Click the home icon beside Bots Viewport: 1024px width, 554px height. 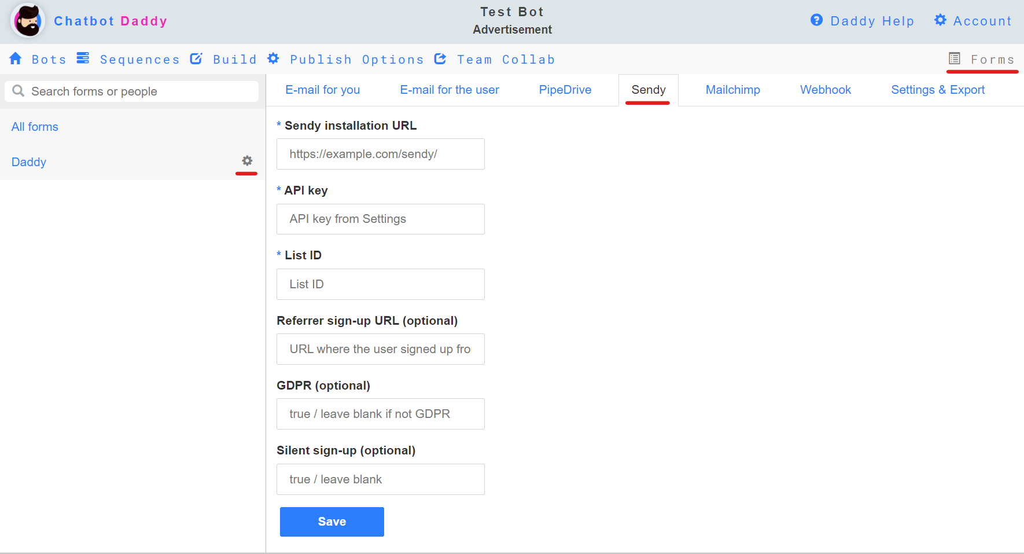coord(16,58)
